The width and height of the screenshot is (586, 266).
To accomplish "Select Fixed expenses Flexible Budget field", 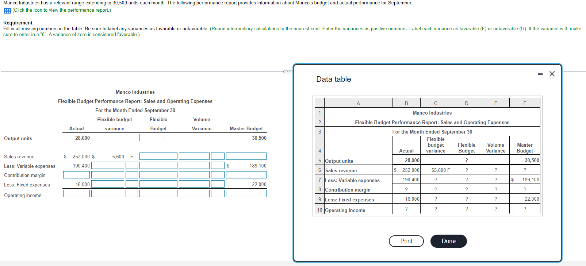I will 158,184.
